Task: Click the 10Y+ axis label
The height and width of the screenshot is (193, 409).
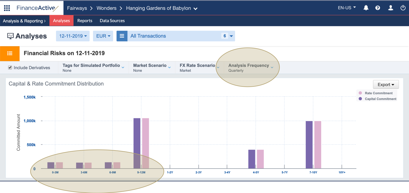Action: tap(342, 173)
